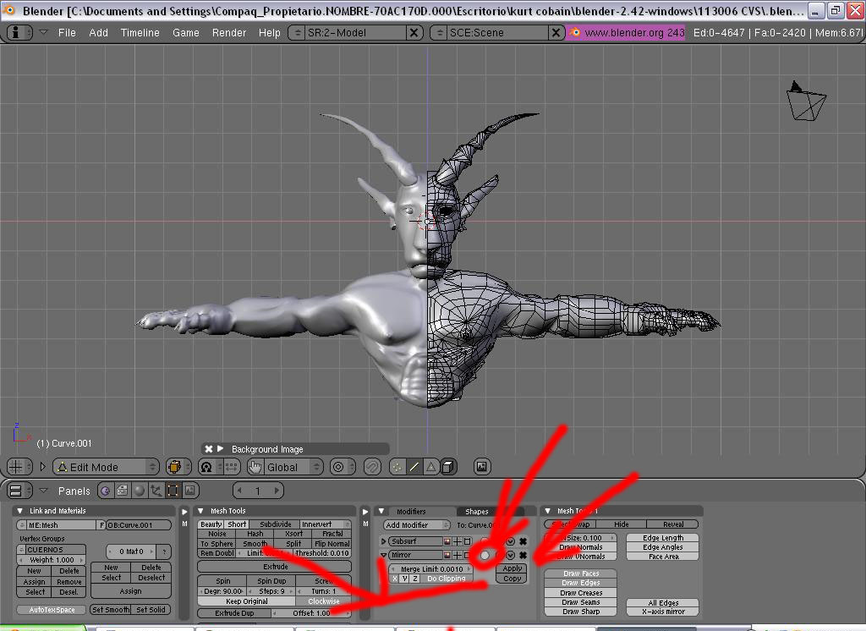866x631 pixels.
Task: Click the rotation/scaling pivot icon
Action: (206, 467)
